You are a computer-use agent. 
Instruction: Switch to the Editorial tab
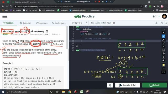pyautogui.click(x=25, y=23)
